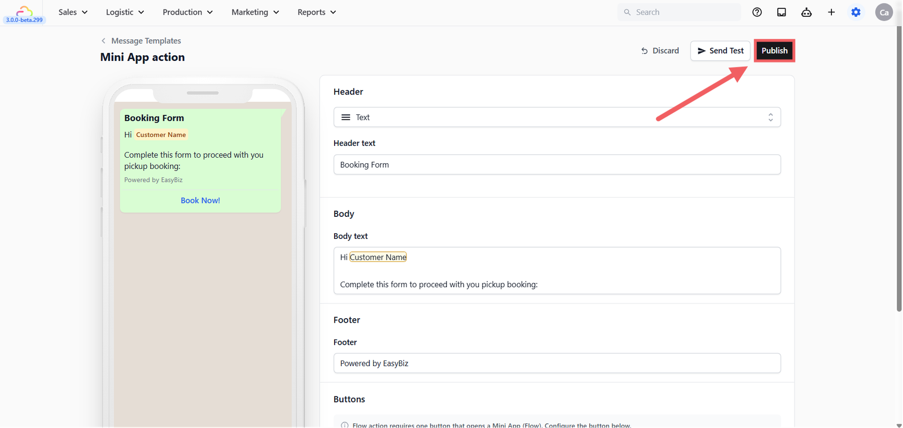
Task: Click into the Body text area
Action: point(557,270)
